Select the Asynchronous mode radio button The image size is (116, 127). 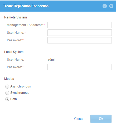tap(7, 86)
